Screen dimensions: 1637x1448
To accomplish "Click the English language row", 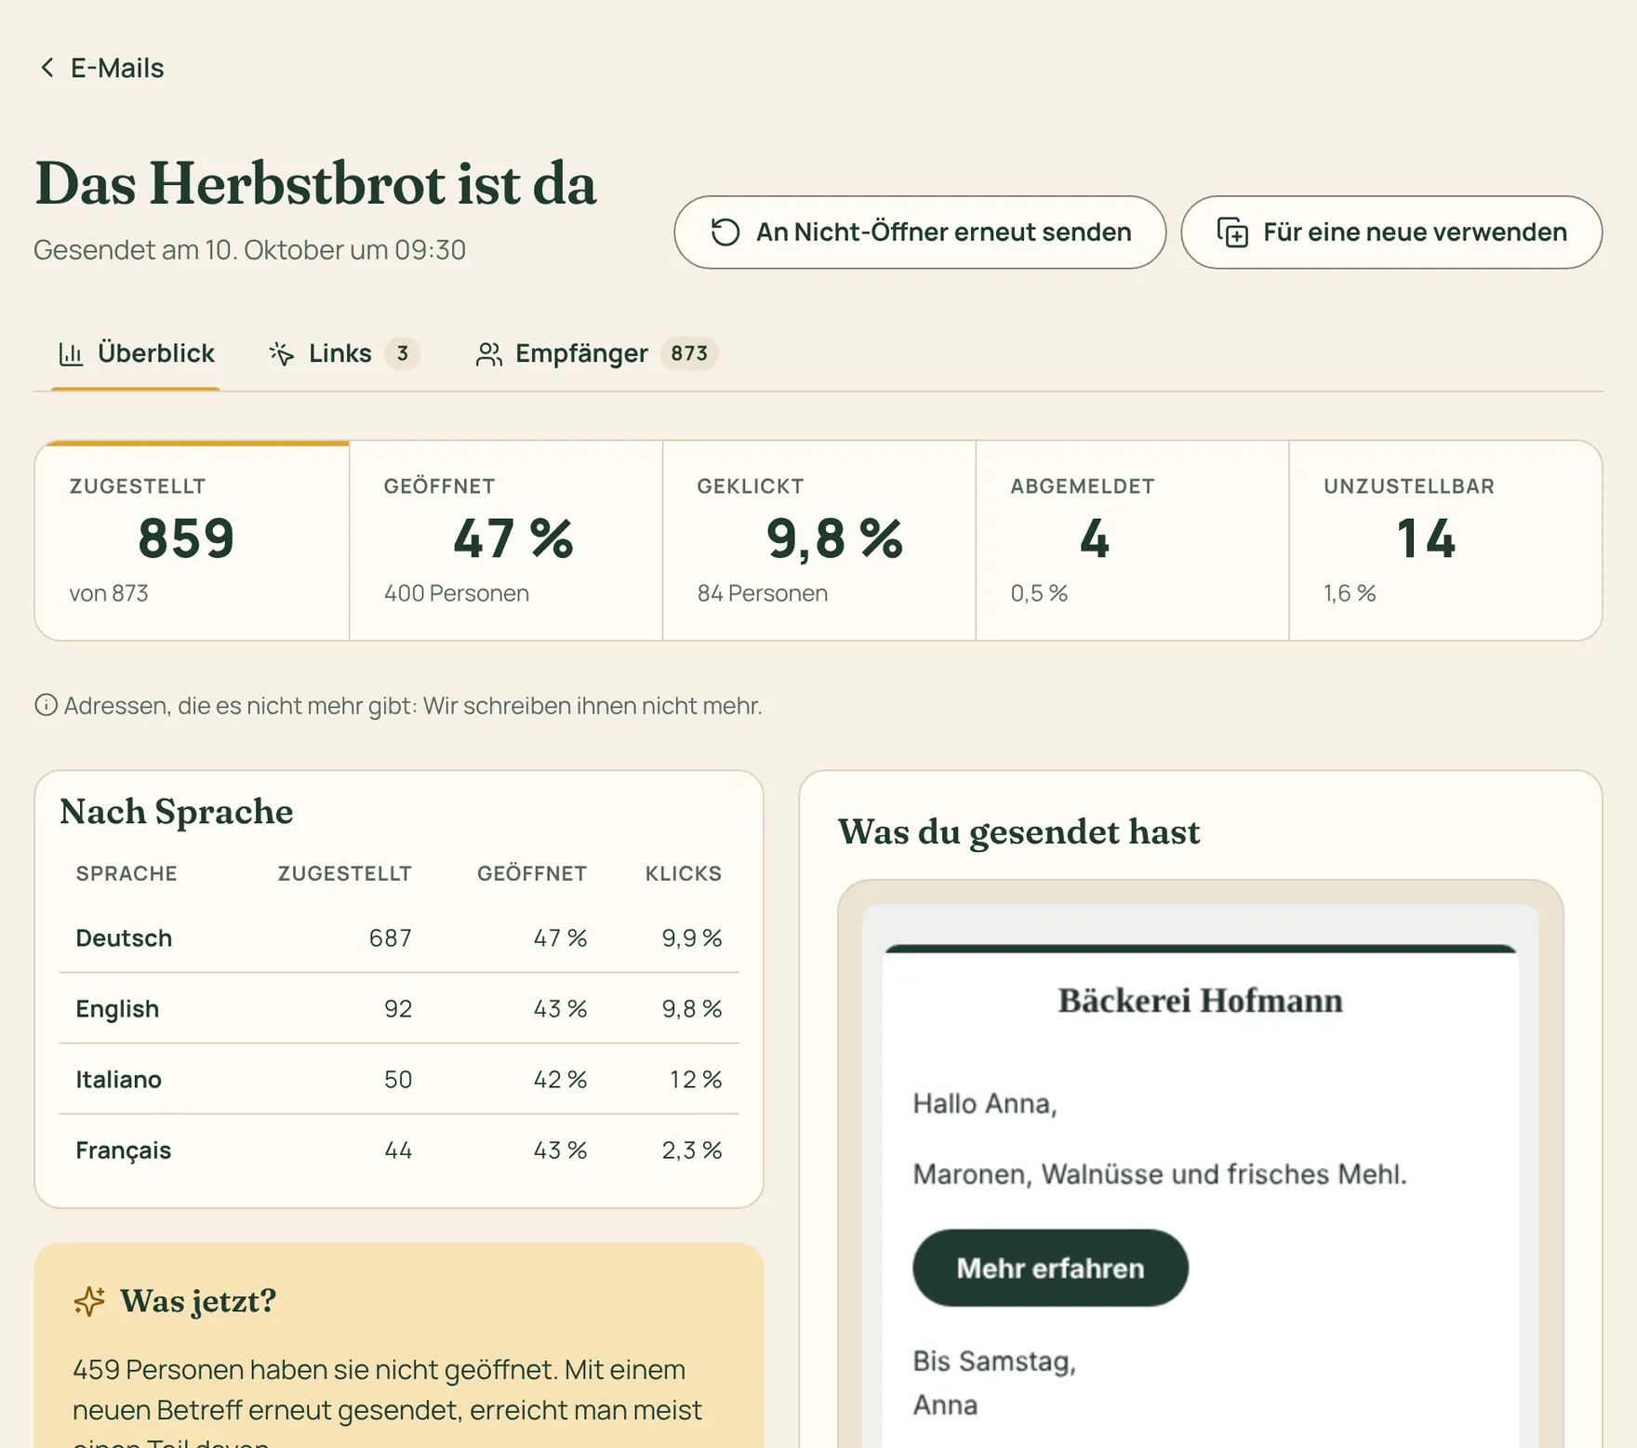I will point(399,1008).
